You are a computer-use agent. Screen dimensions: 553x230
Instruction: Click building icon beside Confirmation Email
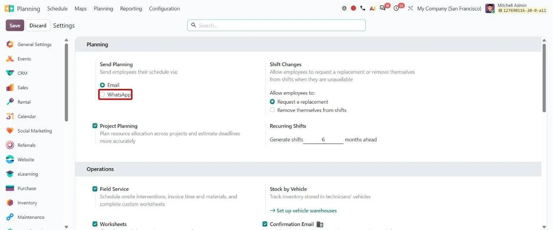click(x=320, y=224)
